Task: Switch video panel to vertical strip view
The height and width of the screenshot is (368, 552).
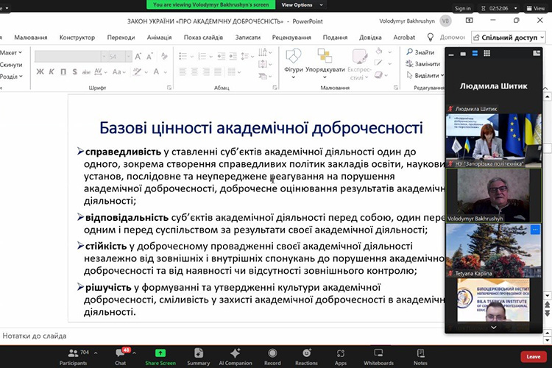Action: tap(475, 53)
